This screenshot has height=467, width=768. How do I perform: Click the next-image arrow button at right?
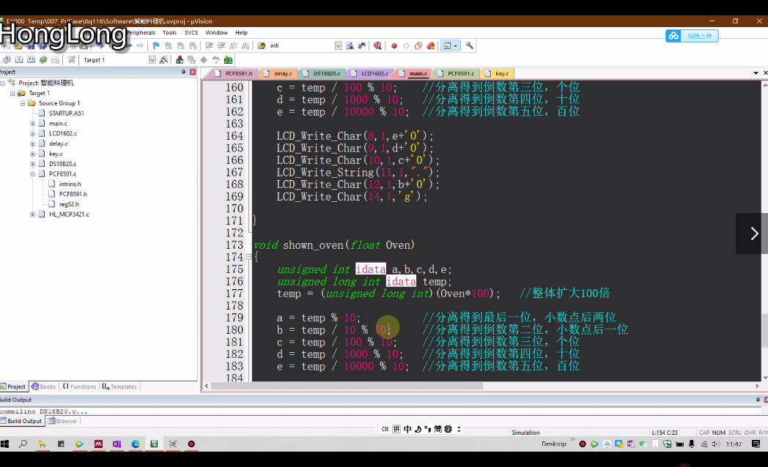[754, 233]
